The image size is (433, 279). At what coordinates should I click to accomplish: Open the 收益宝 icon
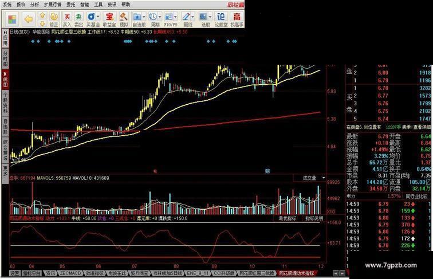coord(109,17)
